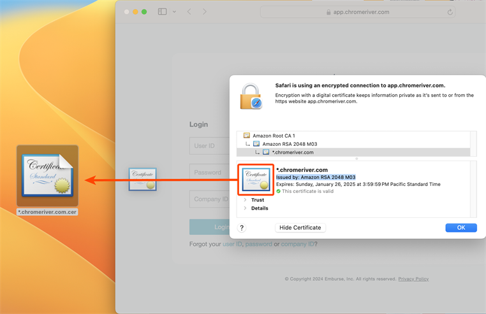
Task: Open the forgot user ID link
Action: point(232,244)
